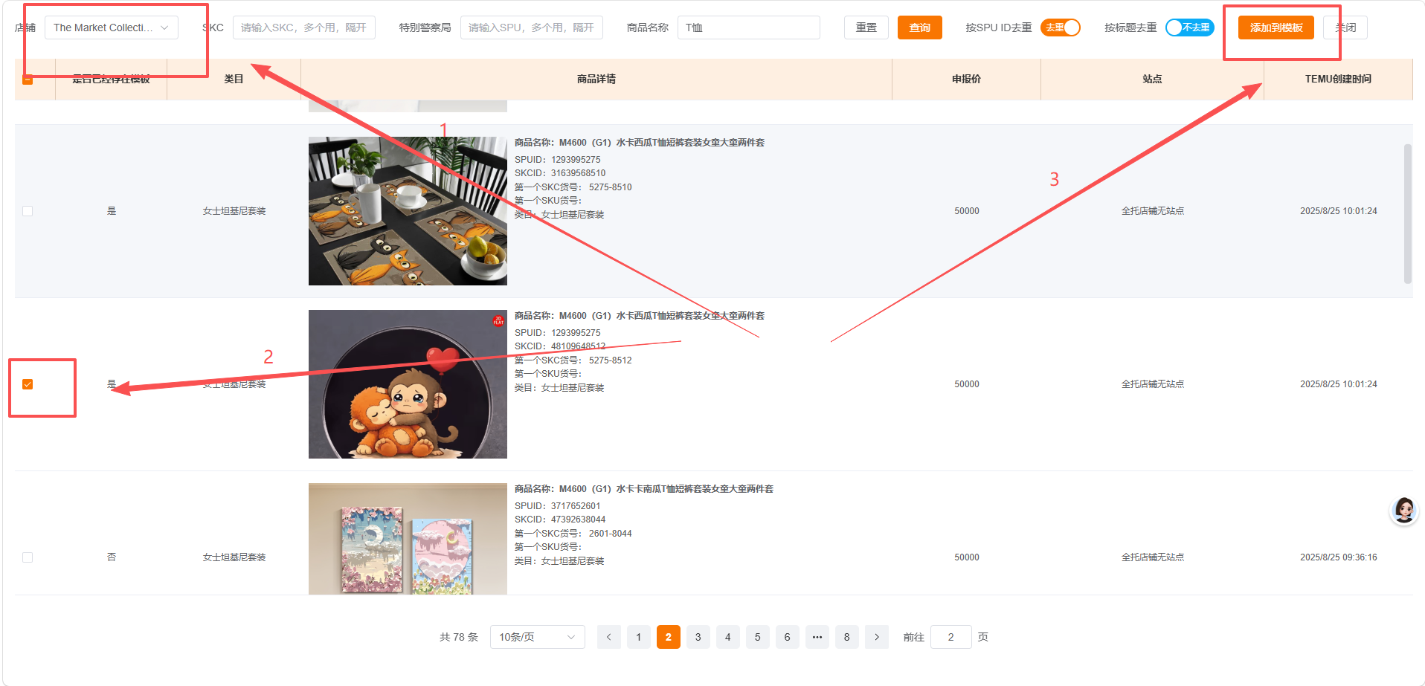This screenshot has width=1425, height=686.
Task: Toggle the 按SPU ID去重 switch off
Action: click(x=1061, y=27)
